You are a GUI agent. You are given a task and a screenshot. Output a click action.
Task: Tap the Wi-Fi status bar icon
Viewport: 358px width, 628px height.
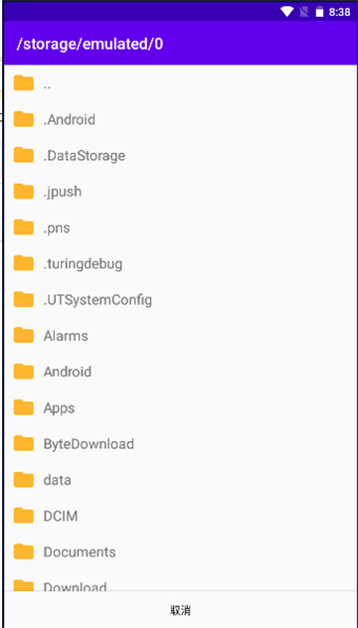[286, 12]
